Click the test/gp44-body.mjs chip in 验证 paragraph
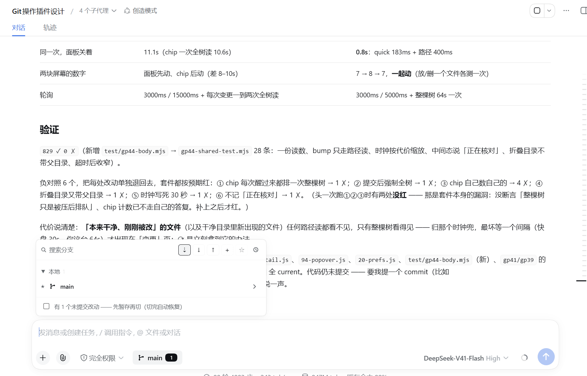This screenshot has height=376, width=587. point(135,151)
